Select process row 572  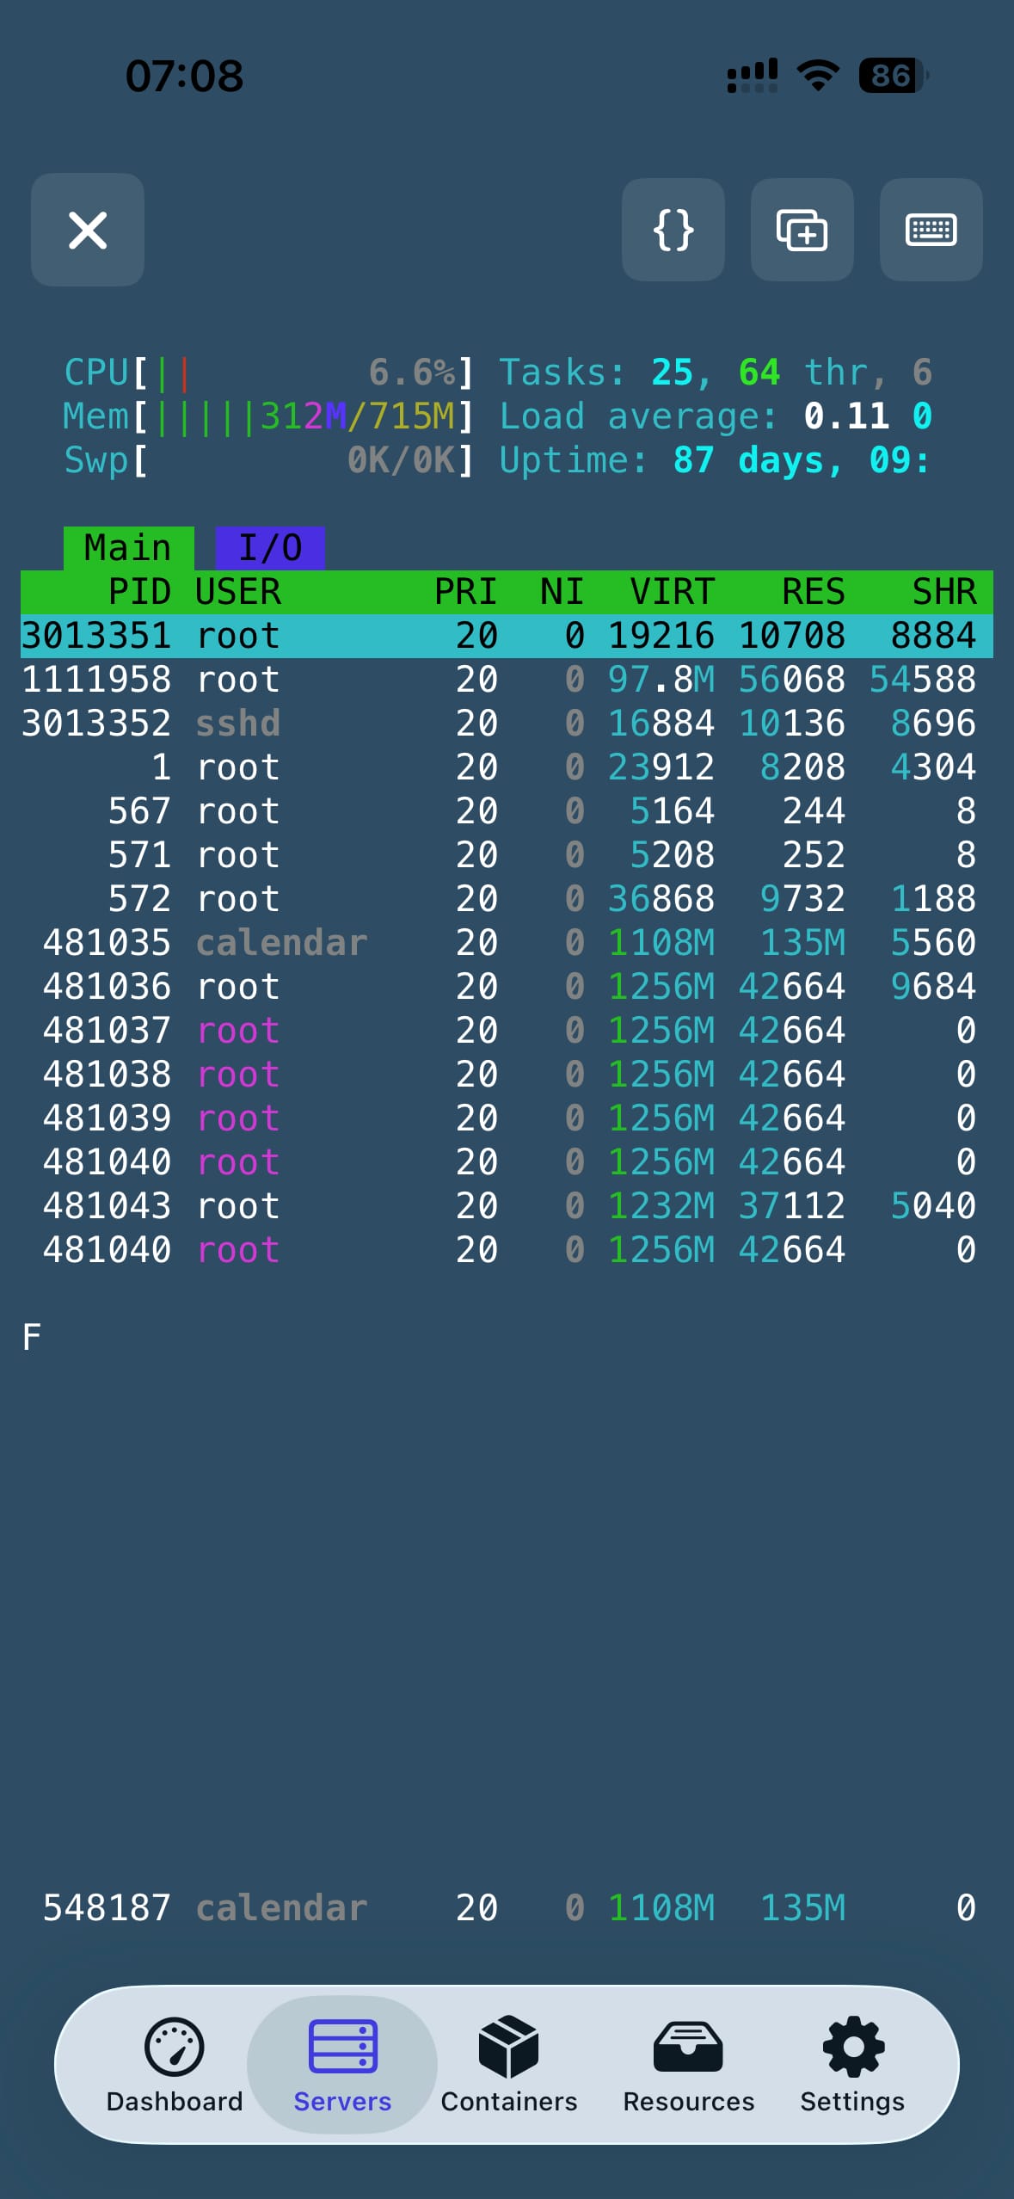tap(507, 899)
